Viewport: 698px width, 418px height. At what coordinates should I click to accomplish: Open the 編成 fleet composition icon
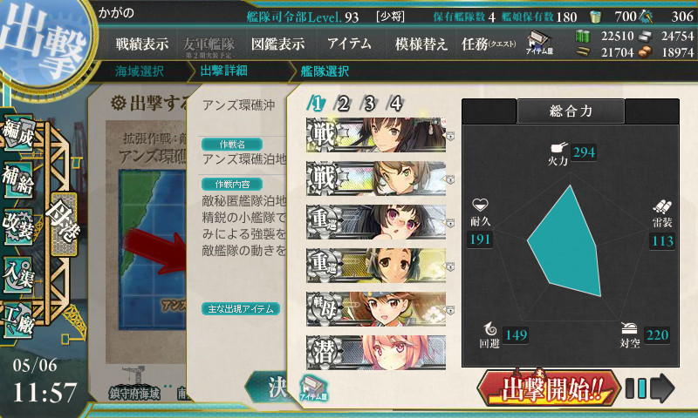point(18,133)
